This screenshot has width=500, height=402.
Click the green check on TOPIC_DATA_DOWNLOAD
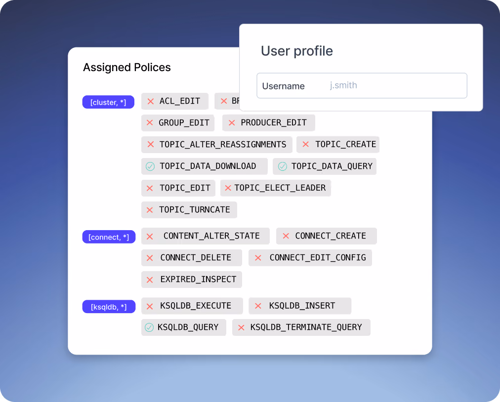[x=150, y=166]
